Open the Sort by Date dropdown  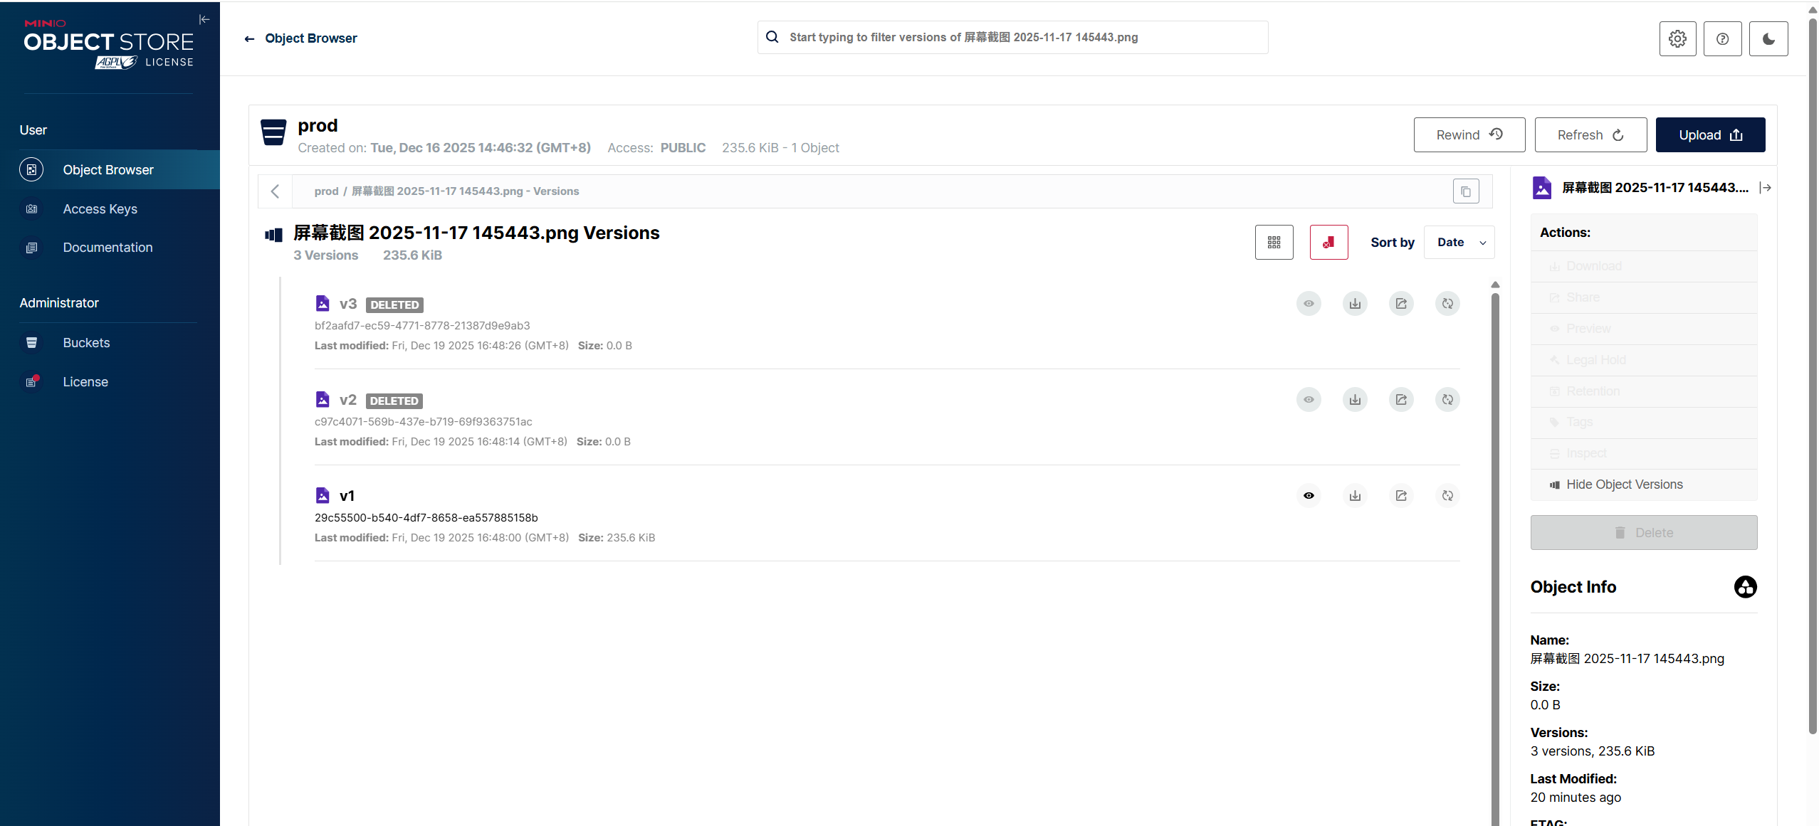[x=1459, y=243]
